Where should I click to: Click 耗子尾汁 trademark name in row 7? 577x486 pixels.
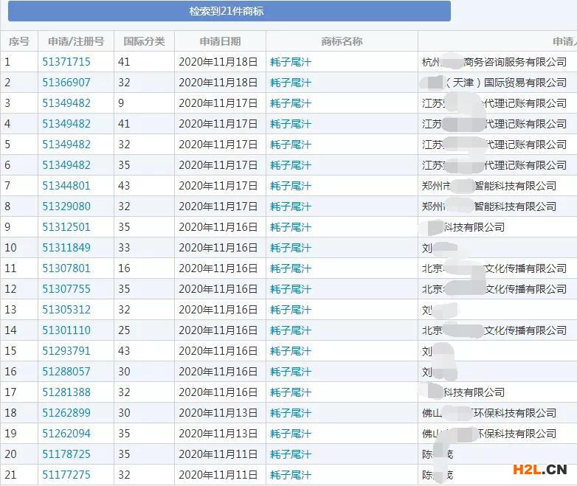[291, 185]
